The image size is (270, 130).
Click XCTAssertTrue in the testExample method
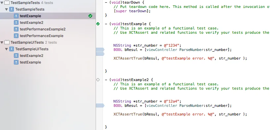(x=128, y=58)
